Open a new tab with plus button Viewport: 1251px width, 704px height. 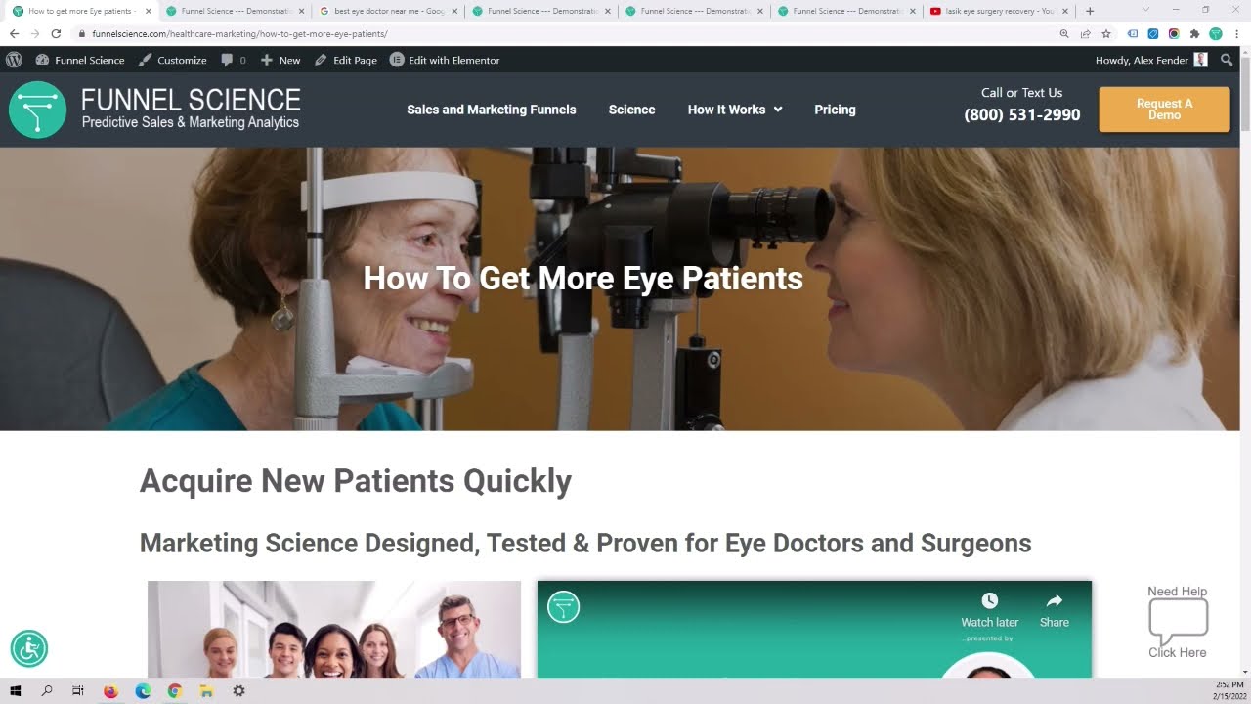point(1090,11)
